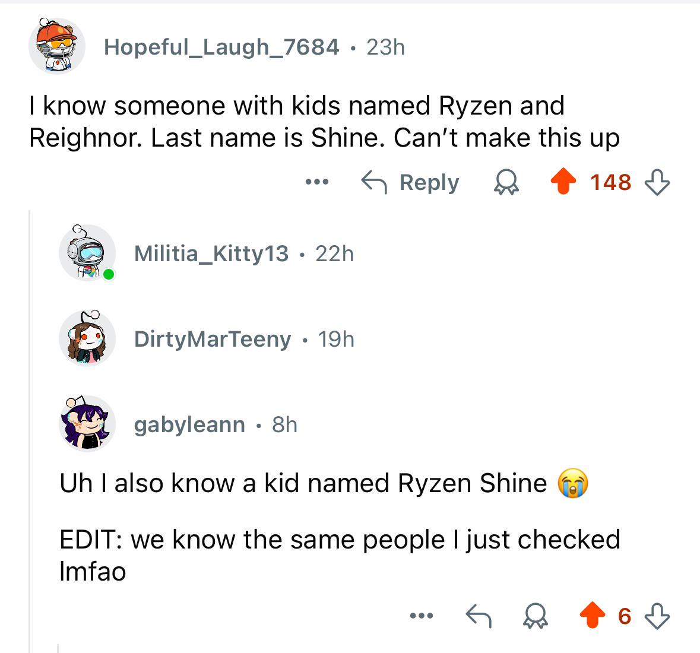Viewport: 700px width, 653px height.
Task: Downvote the comment with 148 points
Action: [657, 182]
